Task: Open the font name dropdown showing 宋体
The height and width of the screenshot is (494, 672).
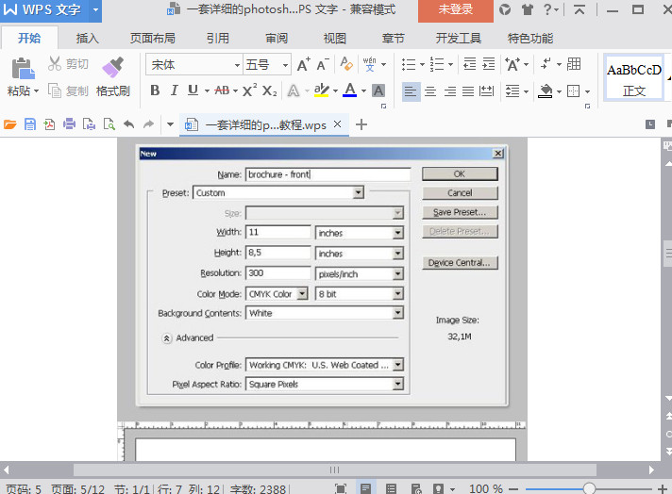Action: [237, 65]
